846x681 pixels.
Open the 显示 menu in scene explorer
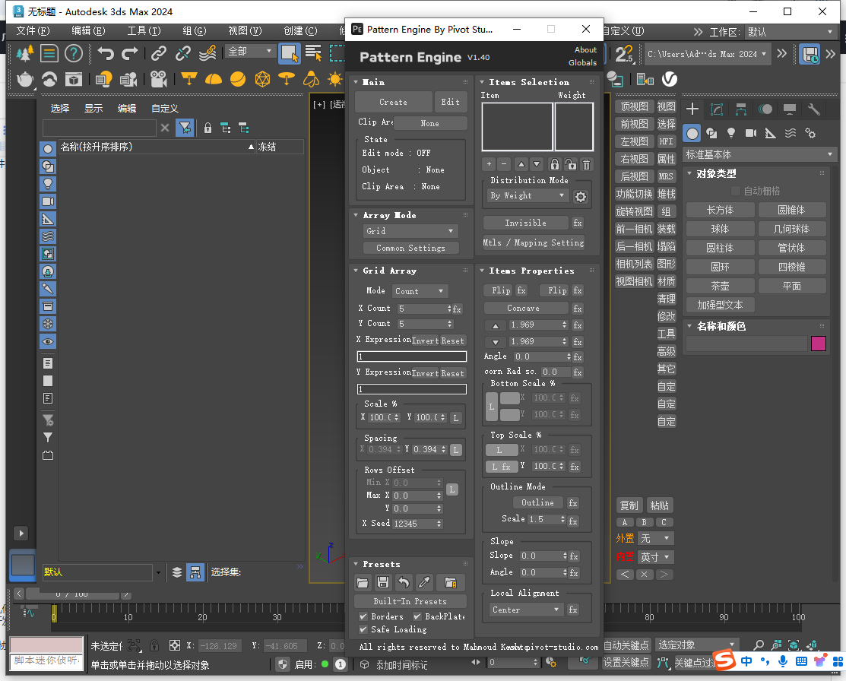(x=93, y=108)
